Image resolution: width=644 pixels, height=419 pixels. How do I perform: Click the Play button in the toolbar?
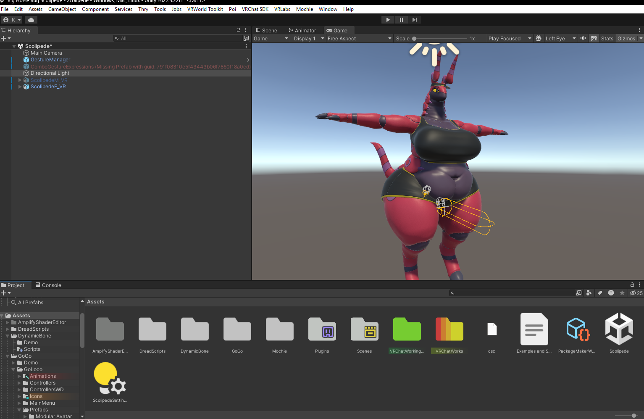coord(388,20)
